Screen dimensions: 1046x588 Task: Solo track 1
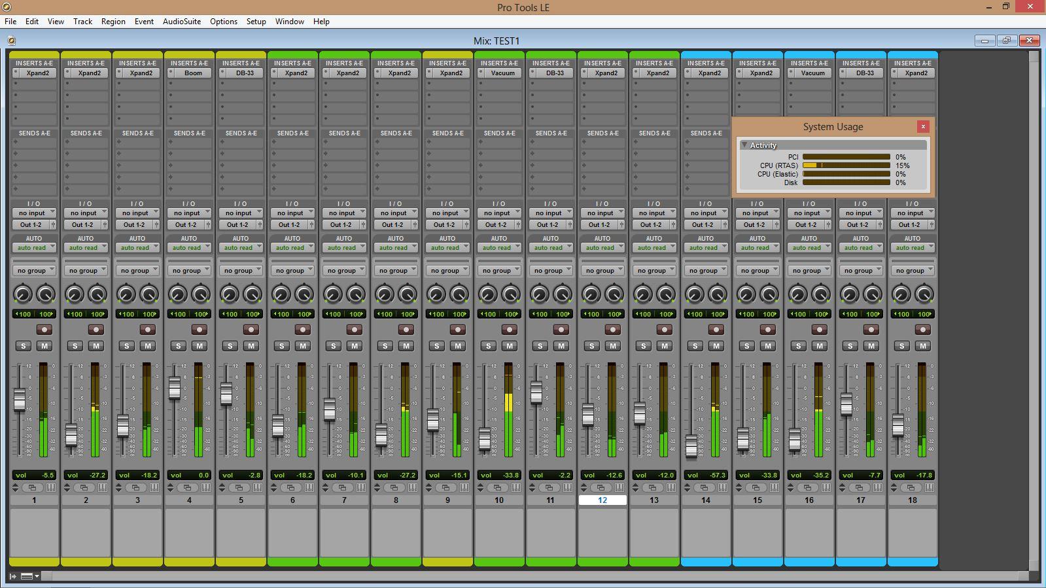(24, 346)
